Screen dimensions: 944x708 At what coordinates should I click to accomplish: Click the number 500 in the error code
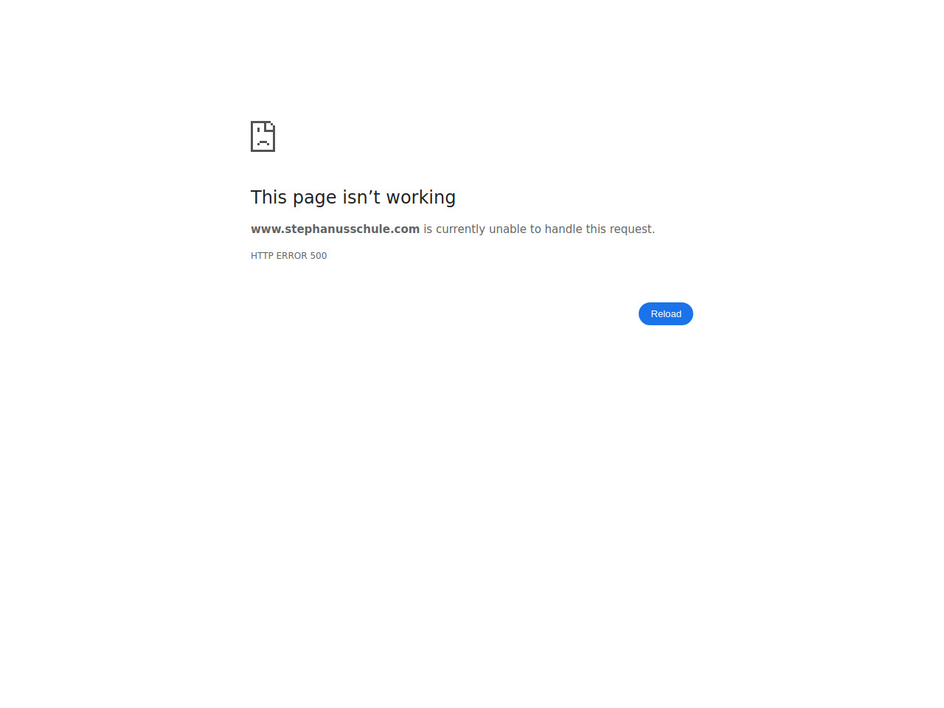(319, 256)
